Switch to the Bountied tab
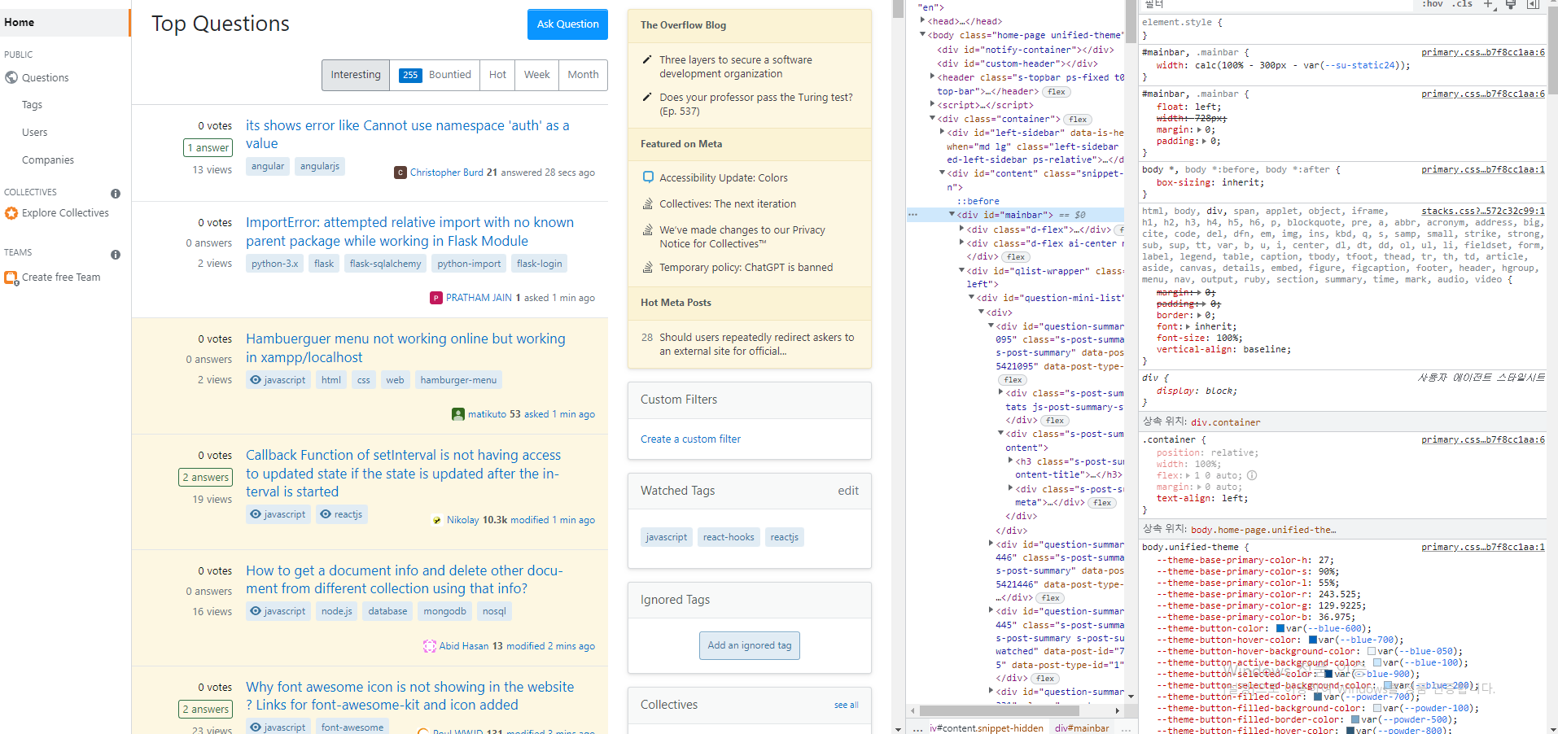 (x=435, y=75)
